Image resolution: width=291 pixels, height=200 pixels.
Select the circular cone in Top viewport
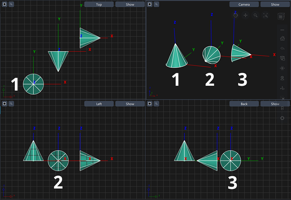pos(34,84)
